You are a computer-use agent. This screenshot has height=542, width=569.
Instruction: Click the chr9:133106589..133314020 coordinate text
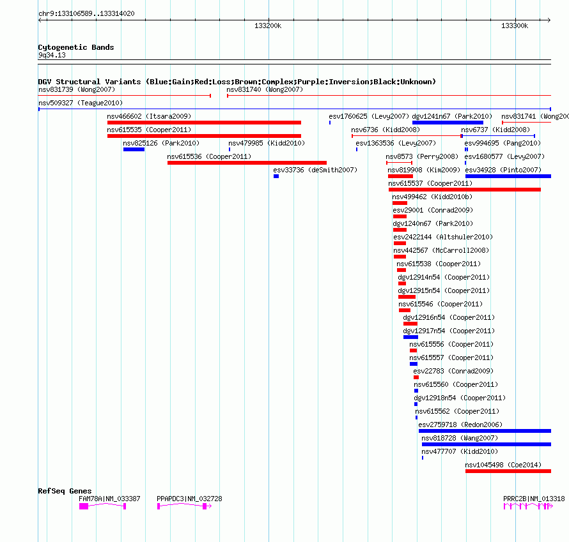pos(86,14)
